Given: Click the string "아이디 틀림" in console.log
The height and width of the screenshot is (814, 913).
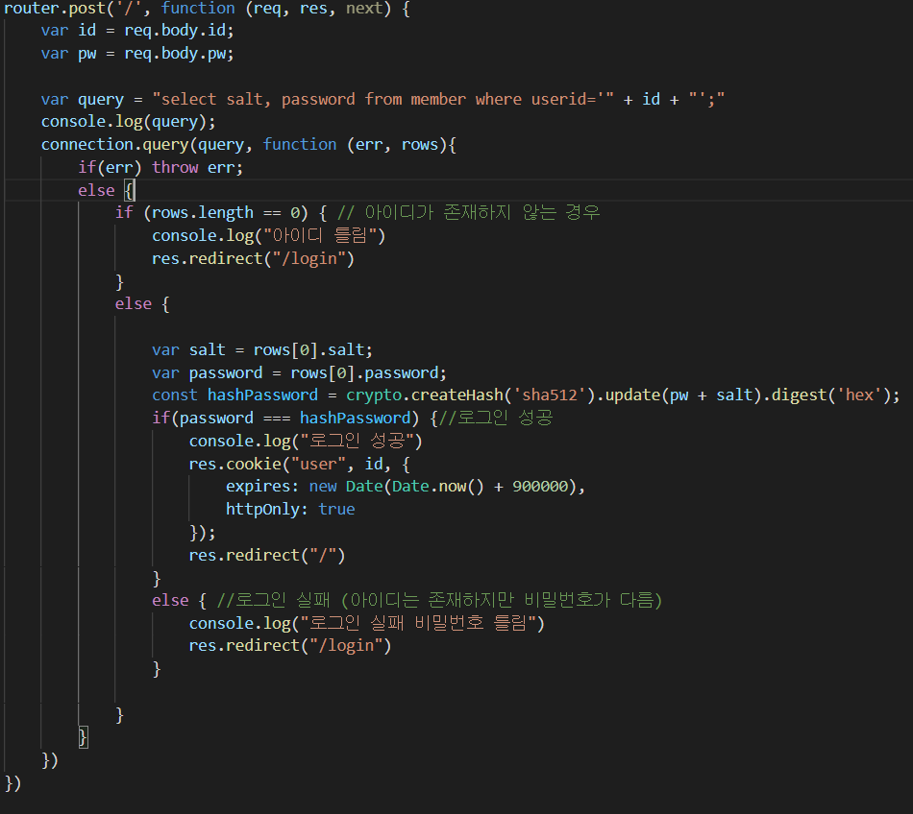Looking at the screenshot, I should click(x=320, y=235).
